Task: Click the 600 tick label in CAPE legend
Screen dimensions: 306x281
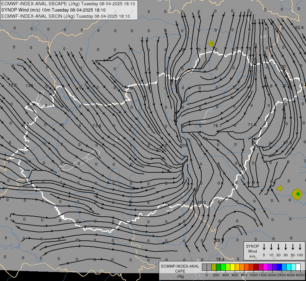Action: click(x=235, y=275)
